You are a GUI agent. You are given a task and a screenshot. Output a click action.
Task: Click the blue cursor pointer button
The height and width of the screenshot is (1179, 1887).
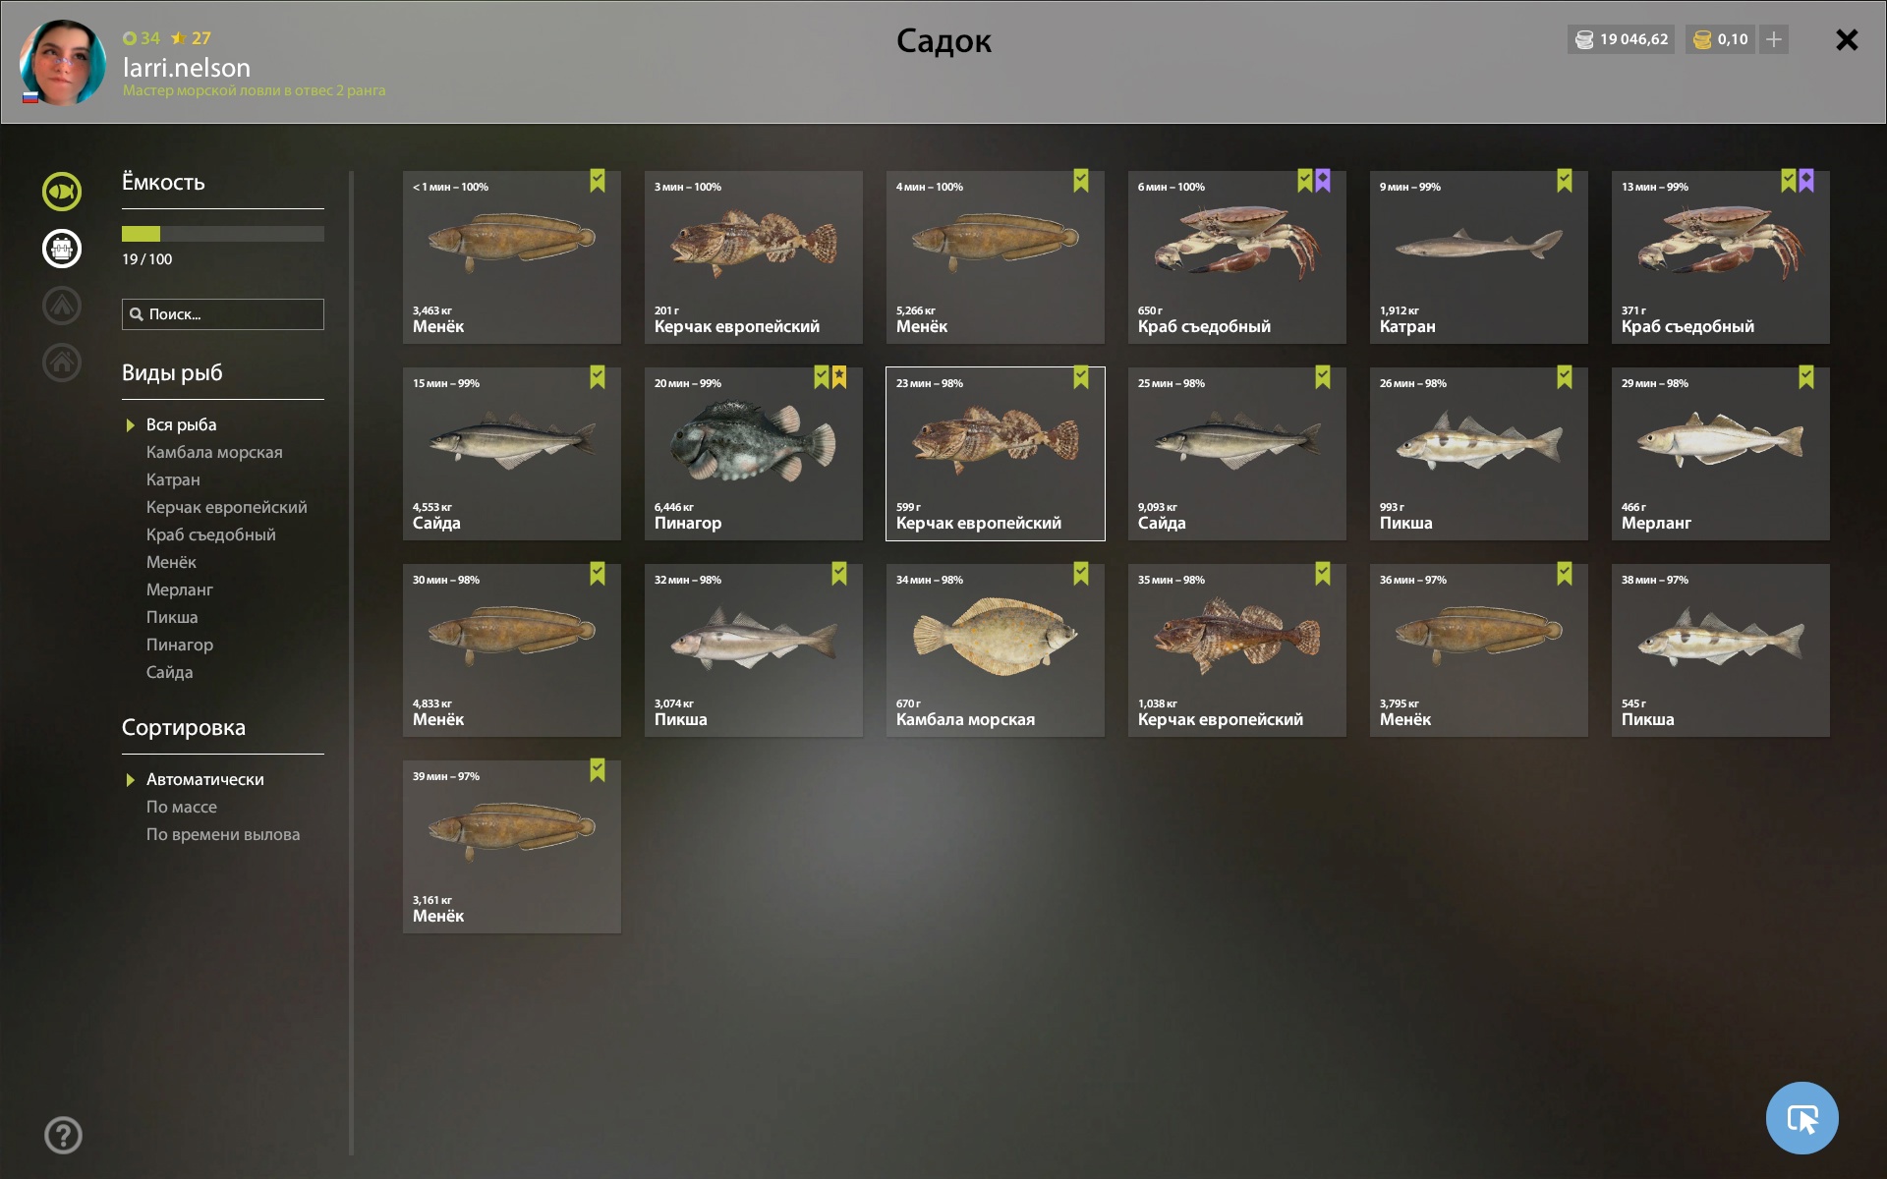point(1801,1118)
